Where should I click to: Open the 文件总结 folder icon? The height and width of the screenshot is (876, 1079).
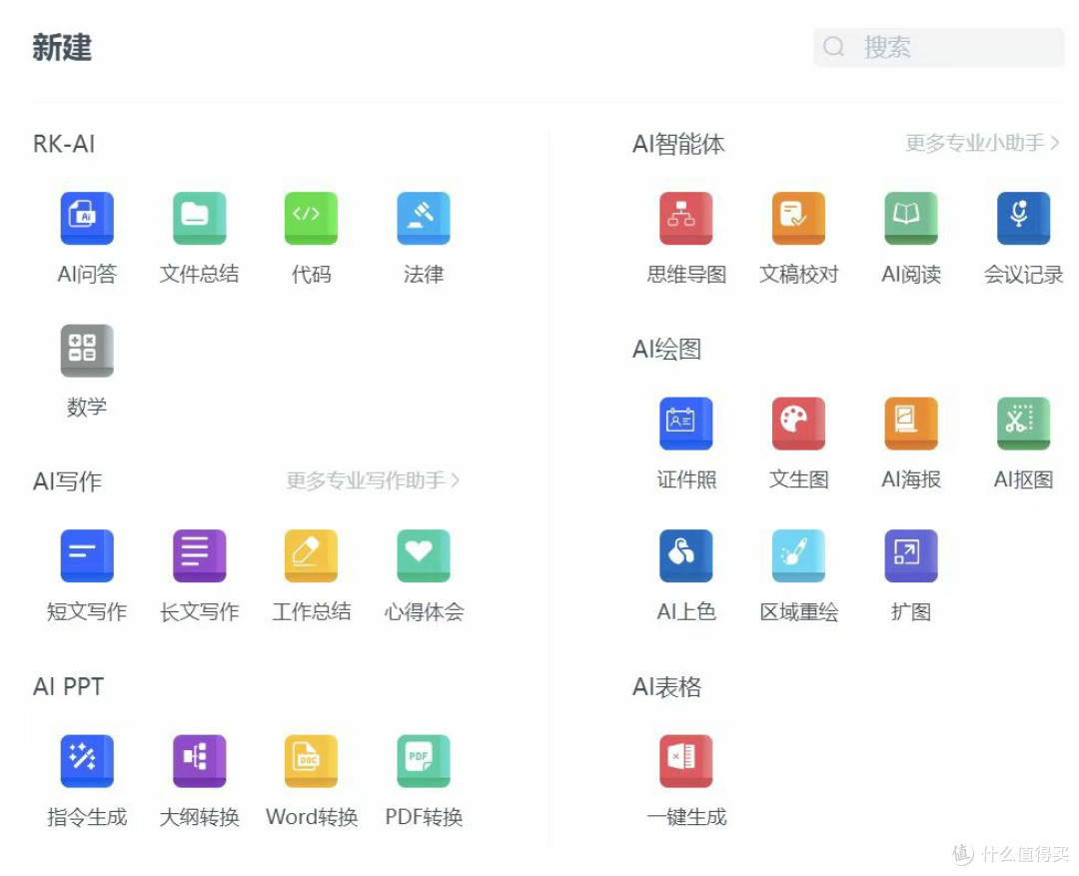pyautogui.click(x=199, y=218)
